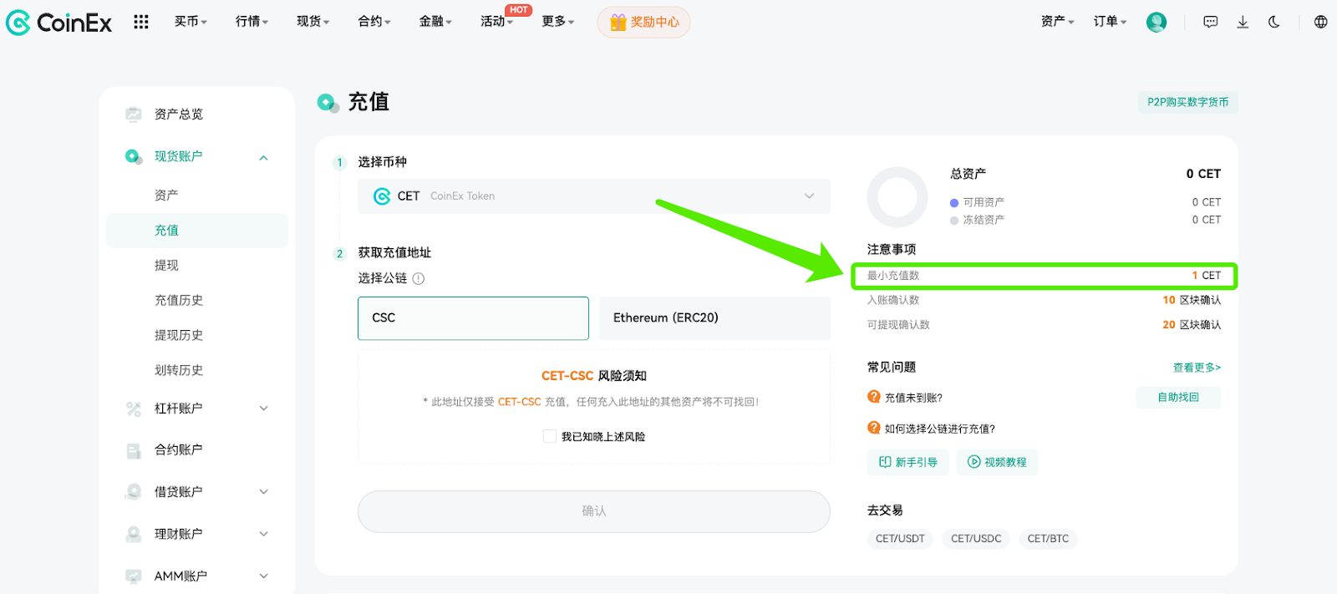
Task: Click the 借贷账户 sidebar icon
Action: (x=133, y=492)
